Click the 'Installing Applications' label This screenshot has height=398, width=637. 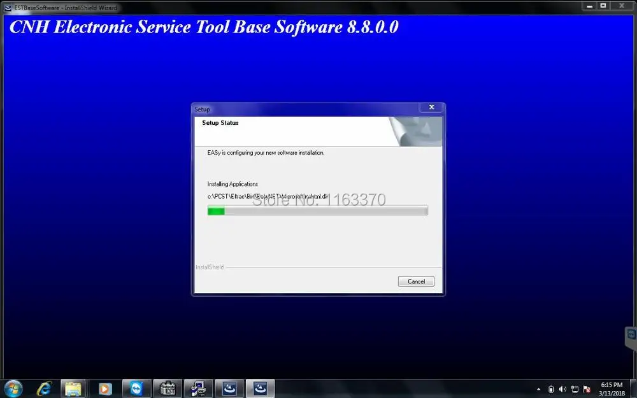pos(233,184)
